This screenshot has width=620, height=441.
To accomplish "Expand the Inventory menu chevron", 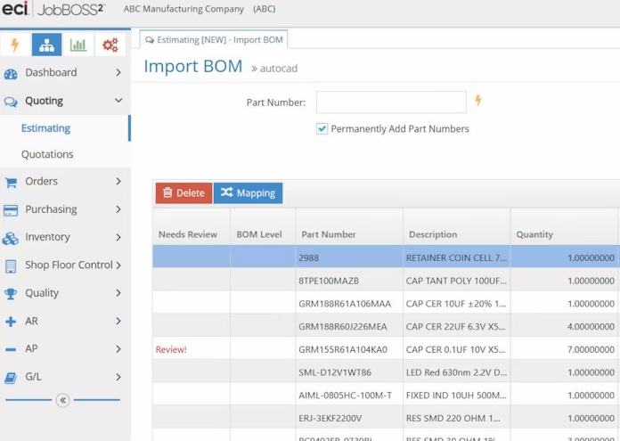I will 118,237.
